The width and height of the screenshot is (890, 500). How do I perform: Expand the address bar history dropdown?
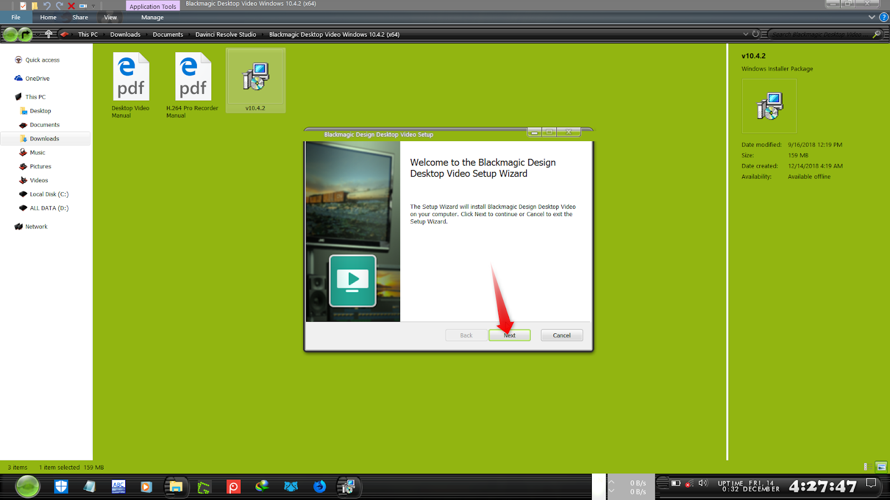(x=745, y=34)
